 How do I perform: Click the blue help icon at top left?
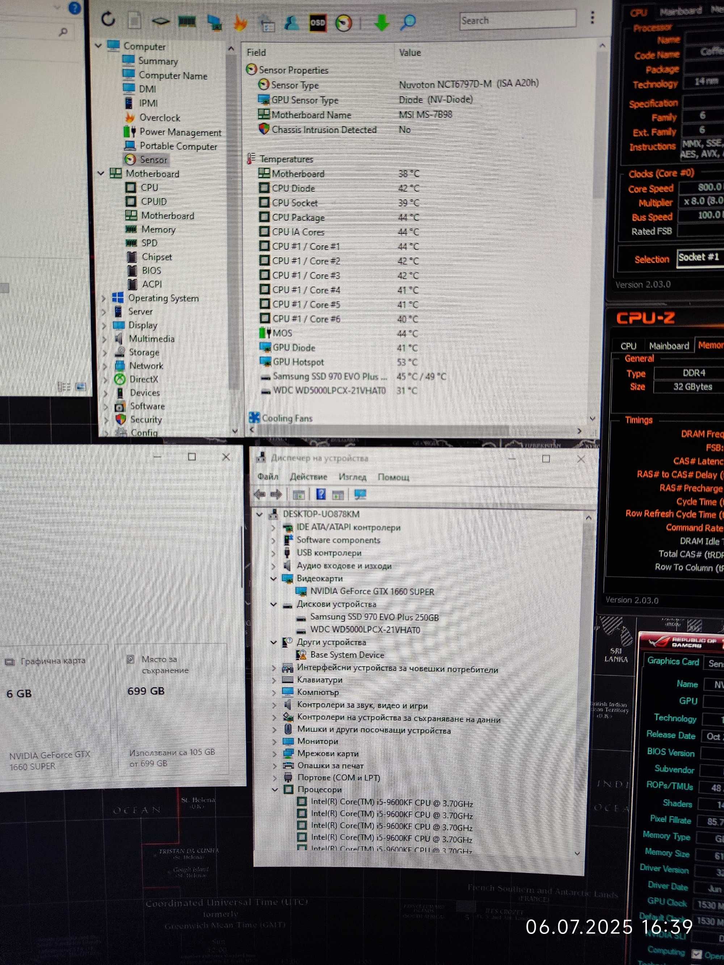[75, 8]
